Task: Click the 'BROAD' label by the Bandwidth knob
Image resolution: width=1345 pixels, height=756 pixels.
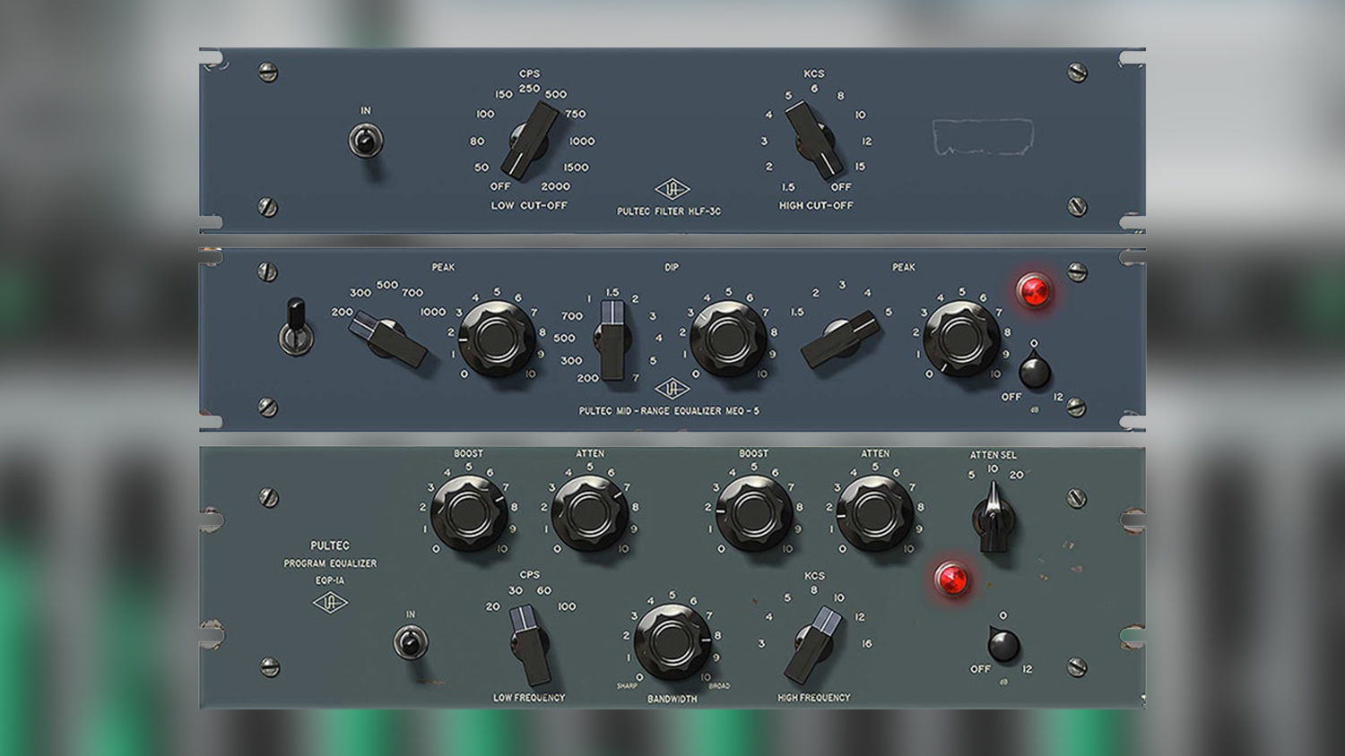Action: pos(719,686)
